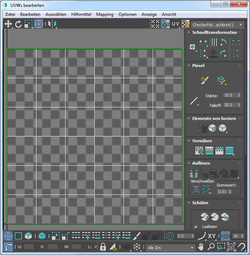Click the Relax Until Flat icon
The image size is (250, 255).
pyautogui.click(x=213, y=128)
